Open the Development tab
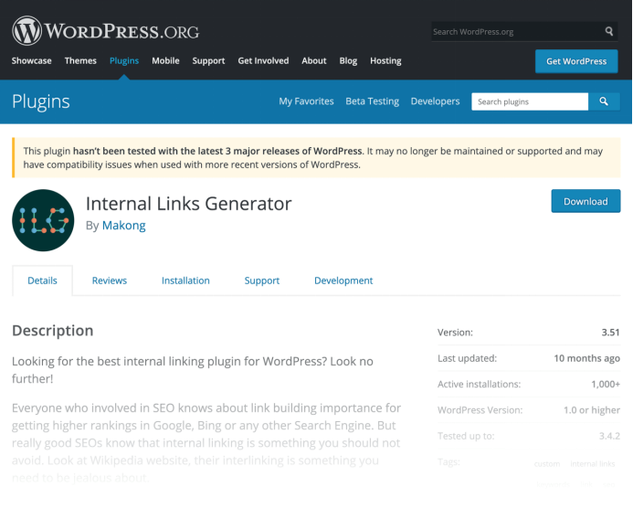Viewport: 633px width, 508px height. (x=343, y=280)
